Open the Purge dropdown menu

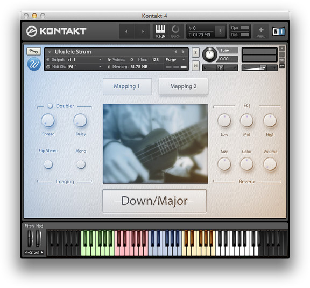pos(175,60)
